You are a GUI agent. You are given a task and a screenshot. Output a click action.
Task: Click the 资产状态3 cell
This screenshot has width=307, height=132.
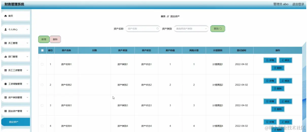pyautogui.click(x=147, y=105)
